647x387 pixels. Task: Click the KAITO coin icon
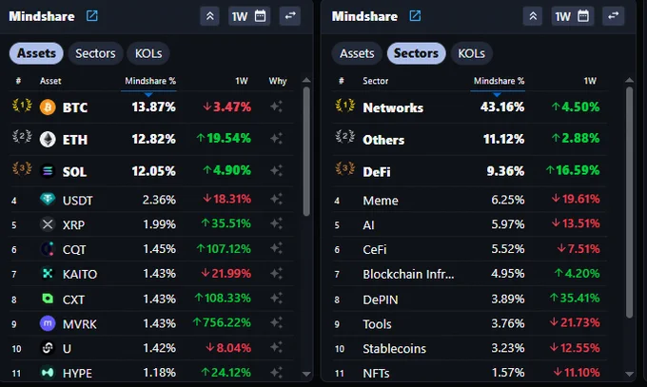pos(48,273)
